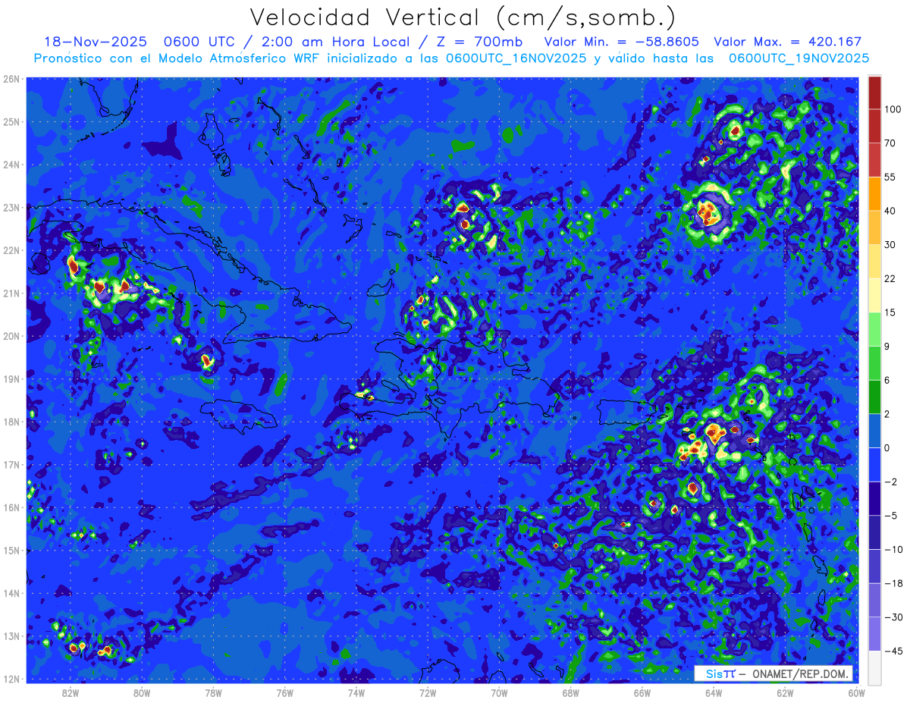Select the date text '18-Nov-2025'

tap(96, 42)
